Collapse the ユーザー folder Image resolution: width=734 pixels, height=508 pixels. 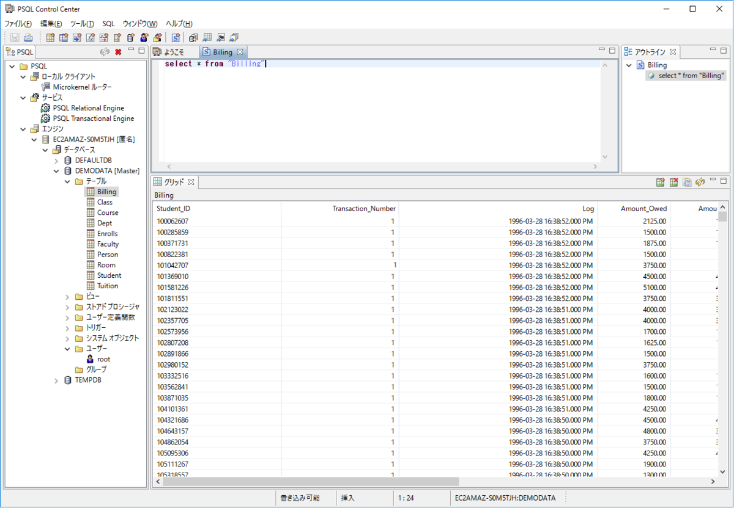click(x=67, y=349)
